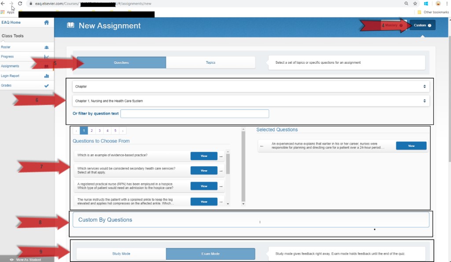Keep Exam Mode selected
The image size is (451, 262).
coord(210,254)
